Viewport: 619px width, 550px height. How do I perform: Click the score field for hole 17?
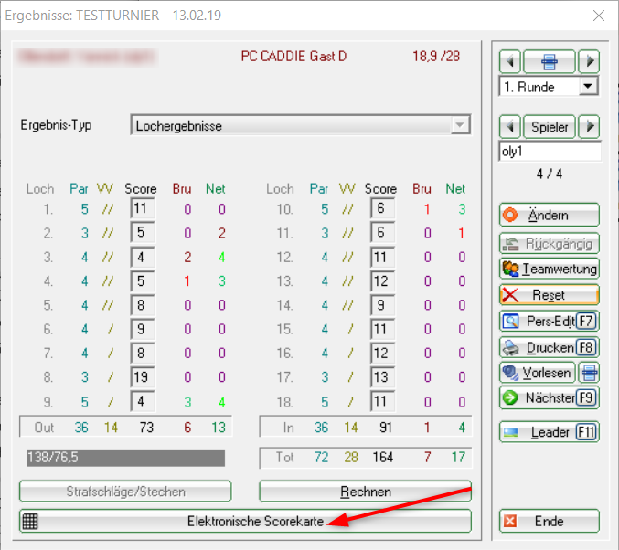(382, 376)
